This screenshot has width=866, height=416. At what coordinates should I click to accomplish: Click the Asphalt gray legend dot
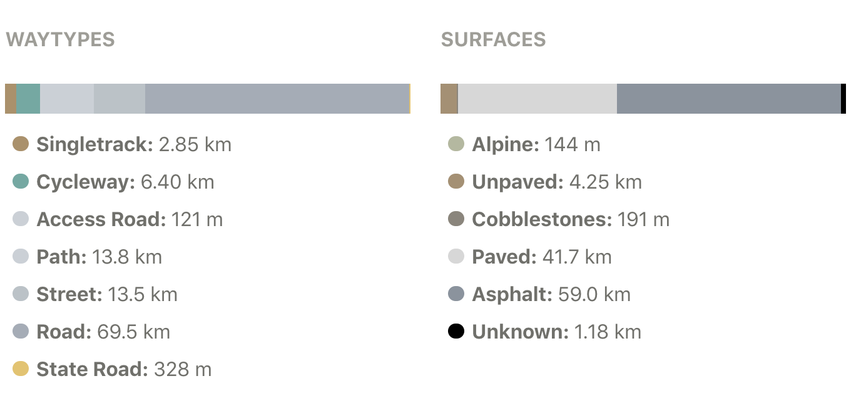coord(456,294)
